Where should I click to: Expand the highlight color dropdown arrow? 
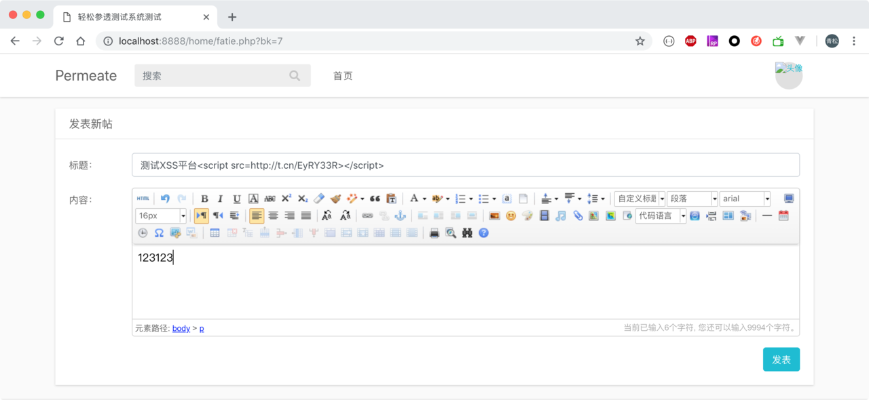[x=448, y=199]
